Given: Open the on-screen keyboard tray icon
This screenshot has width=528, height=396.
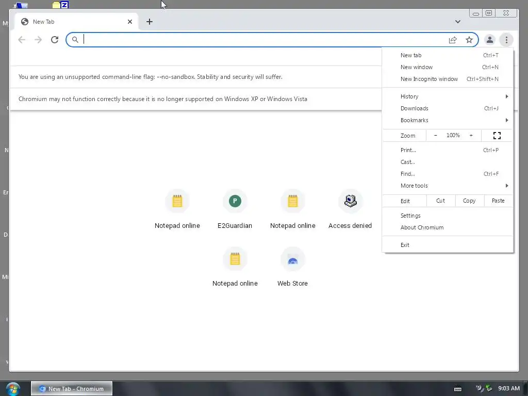Looking at the screenshot, I should (458, 389).
